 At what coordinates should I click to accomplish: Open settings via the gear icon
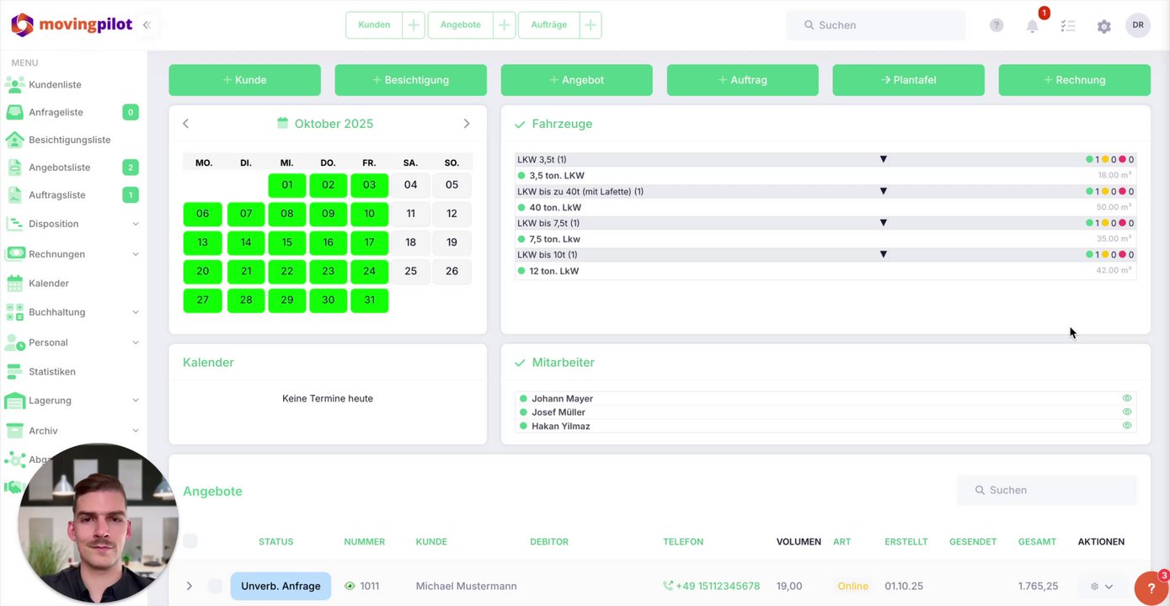1104,26
